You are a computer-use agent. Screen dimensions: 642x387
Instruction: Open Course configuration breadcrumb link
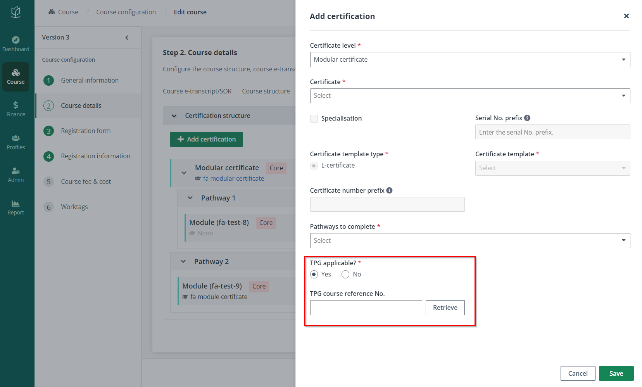tap(126, 12)
